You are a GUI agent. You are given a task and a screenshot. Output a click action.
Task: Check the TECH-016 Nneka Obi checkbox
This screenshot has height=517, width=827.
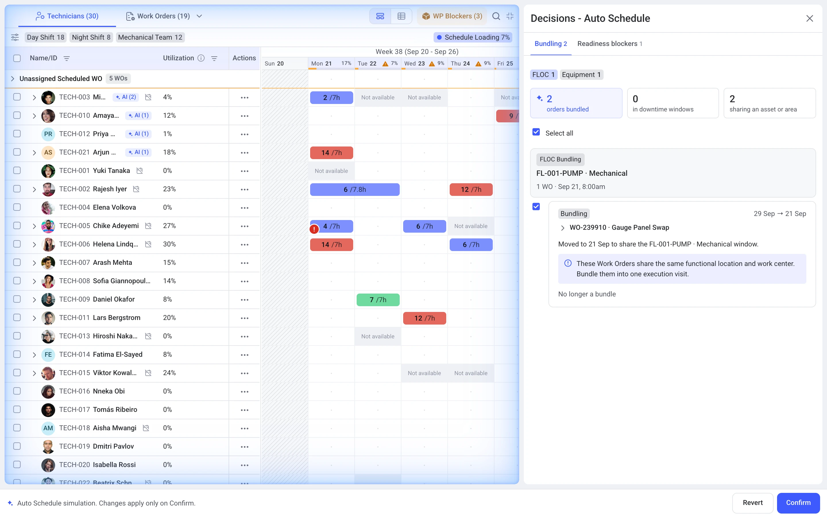(x=17, y=391)
